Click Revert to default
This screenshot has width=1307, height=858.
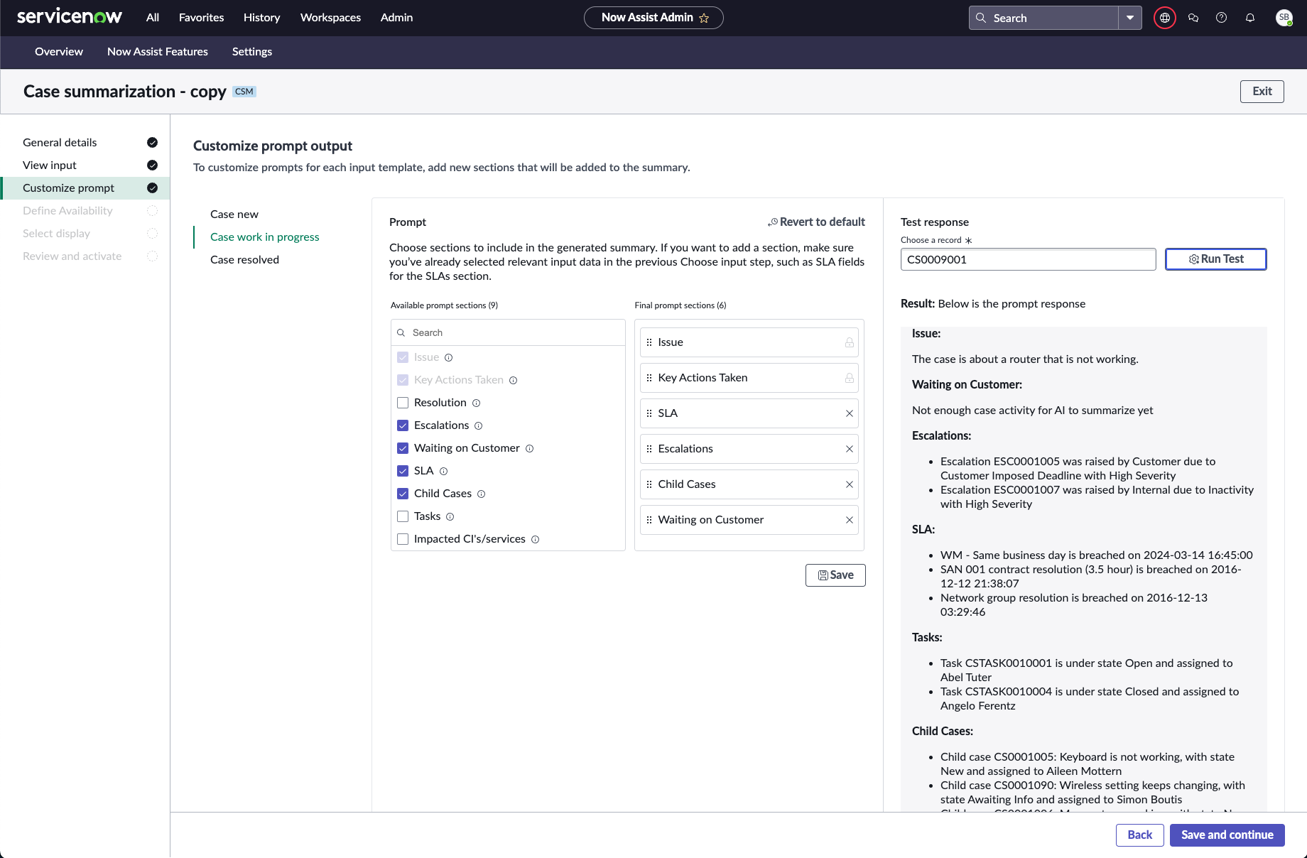(x=816, y=222)
